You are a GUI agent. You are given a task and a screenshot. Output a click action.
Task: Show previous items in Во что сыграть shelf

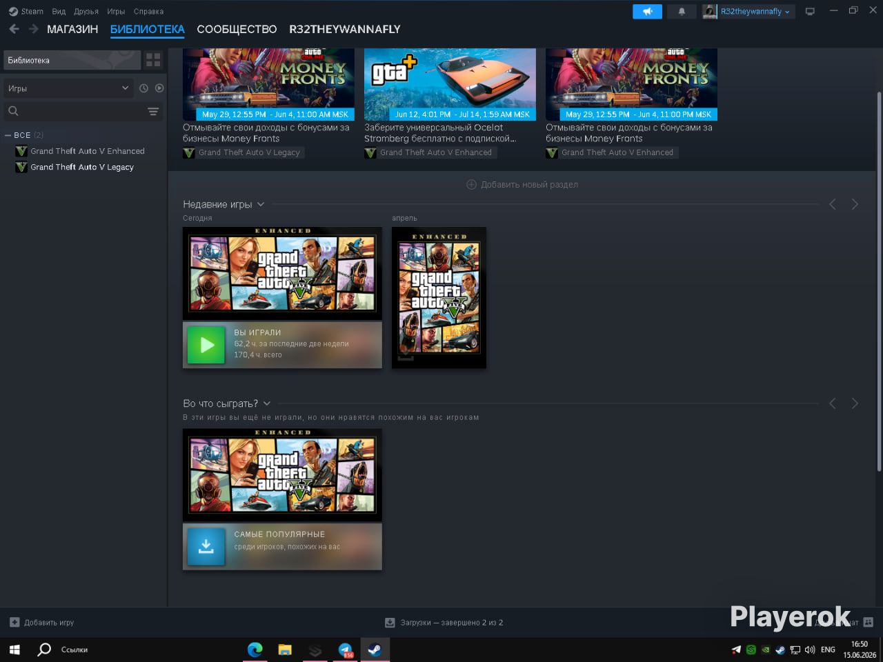pos(833,403)
